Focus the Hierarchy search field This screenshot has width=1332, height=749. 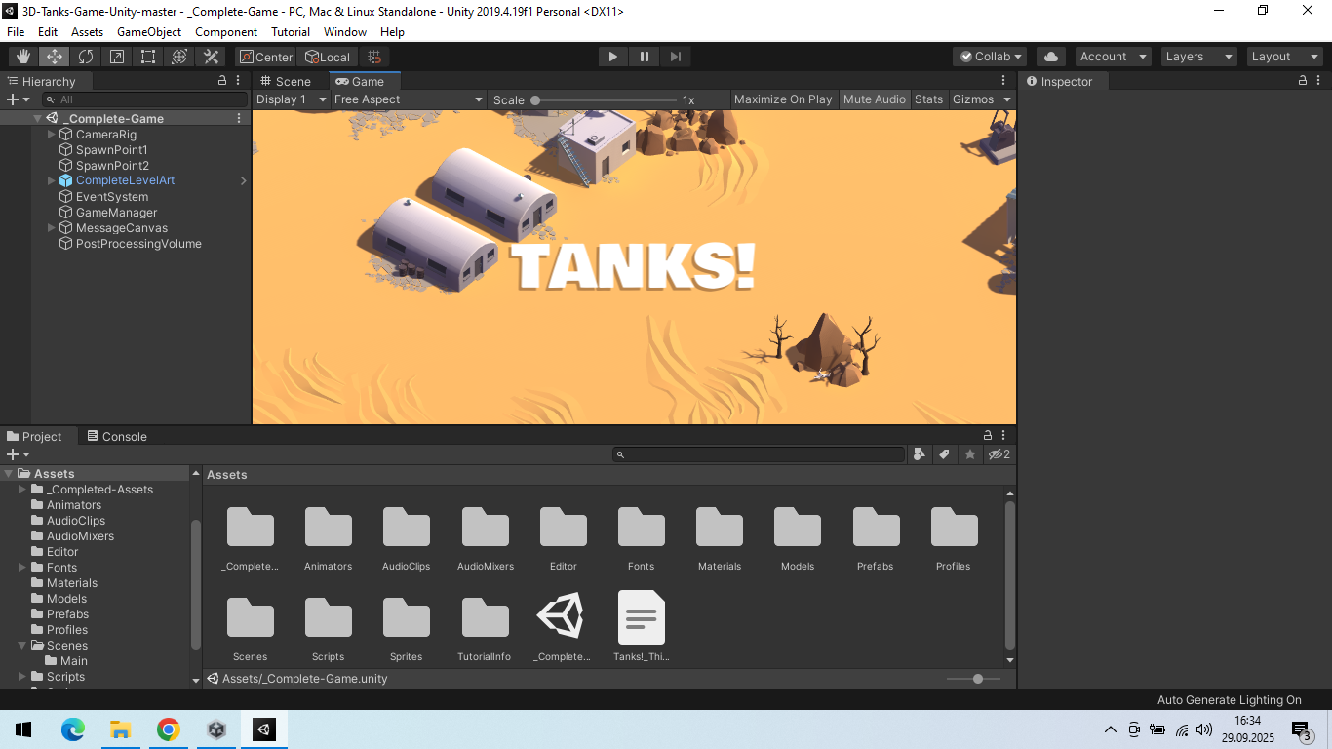click(x=145, y=99)
